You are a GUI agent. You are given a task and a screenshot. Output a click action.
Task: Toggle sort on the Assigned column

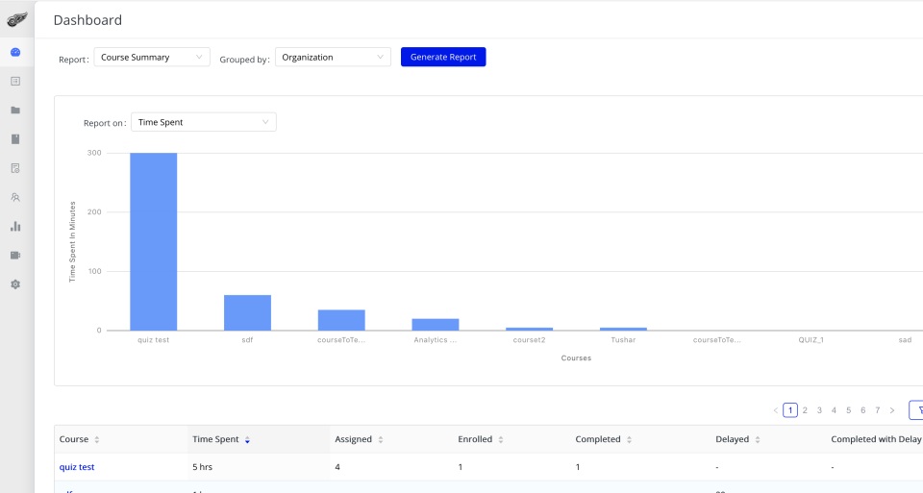(380, 440)
